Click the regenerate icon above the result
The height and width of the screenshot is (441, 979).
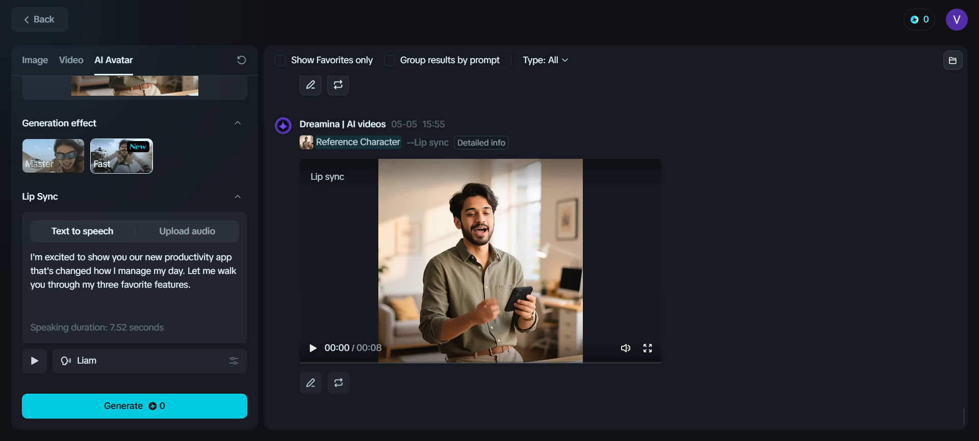(x=338, y=85)
